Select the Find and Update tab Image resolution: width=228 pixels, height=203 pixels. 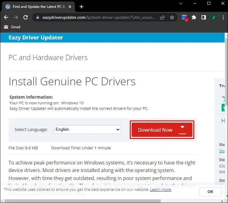tap(38, 7)
